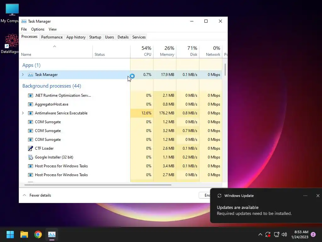
Task: Launch Google Chrome from the taskbar
Action: [x=38, y=234]
